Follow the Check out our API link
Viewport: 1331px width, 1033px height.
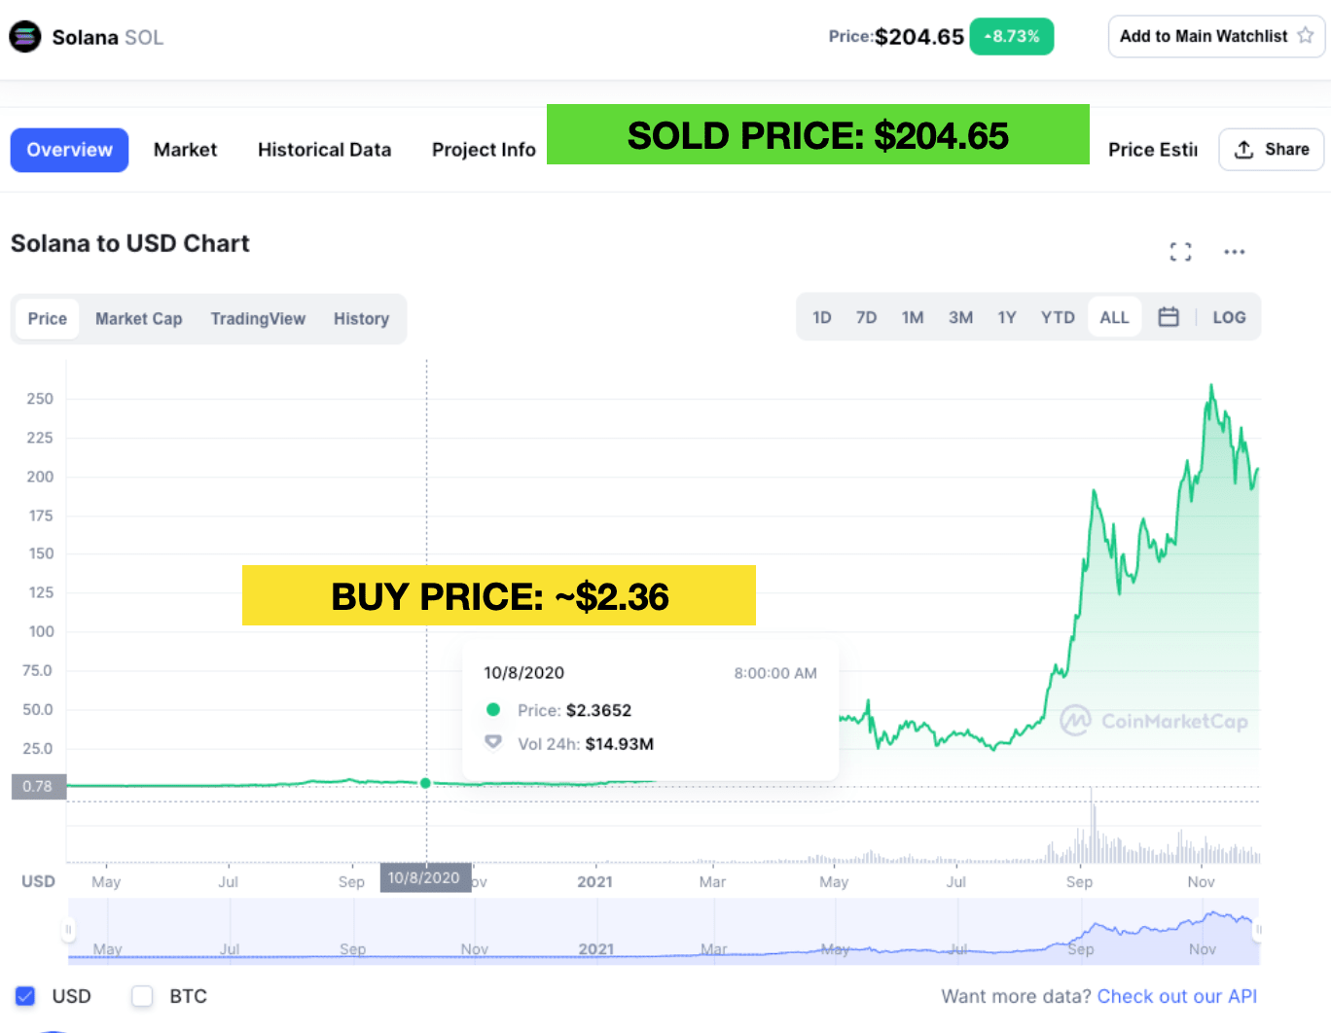1177,996
